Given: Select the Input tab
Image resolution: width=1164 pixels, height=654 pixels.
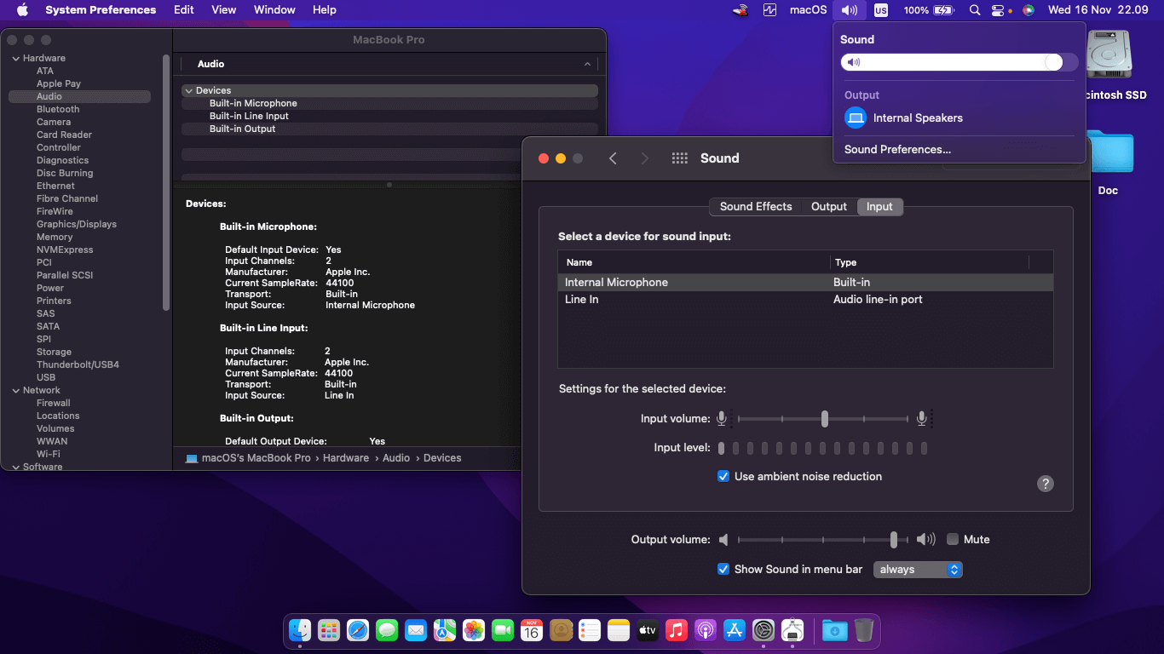Looking at the screenshot, I should (x=879, y=207).
